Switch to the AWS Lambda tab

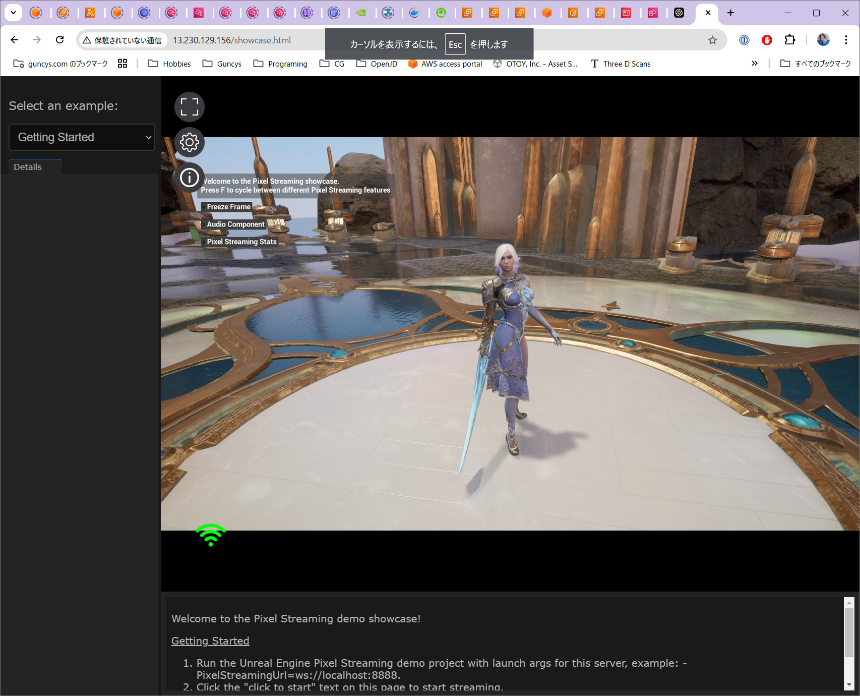pos(90,13)
